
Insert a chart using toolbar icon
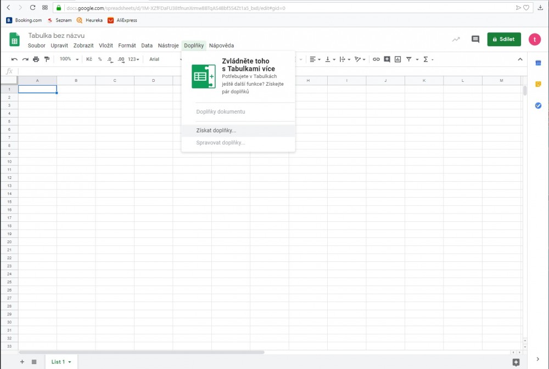(397, 59)
